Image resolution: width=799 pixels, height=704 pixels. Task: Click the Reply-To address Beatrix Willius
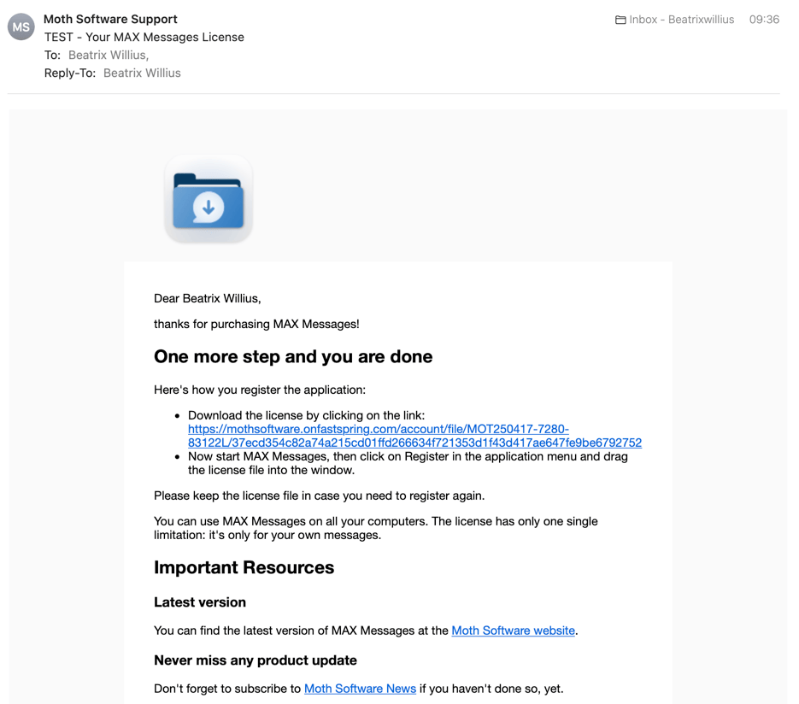tap(142, 73)
